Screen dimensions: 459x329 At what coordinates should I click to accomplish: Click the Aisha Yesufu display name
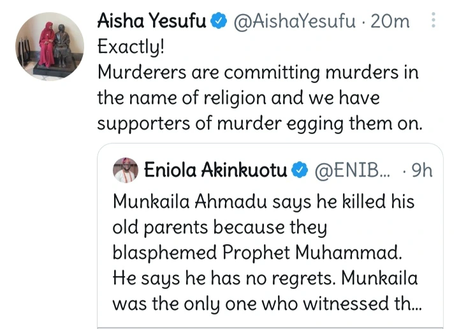[x=152, y=22]
